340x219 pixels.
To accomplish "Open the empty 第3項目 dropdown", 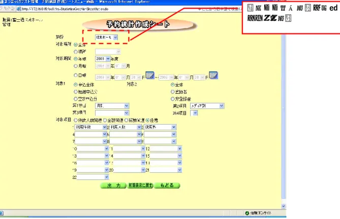I will pos(112,113).
